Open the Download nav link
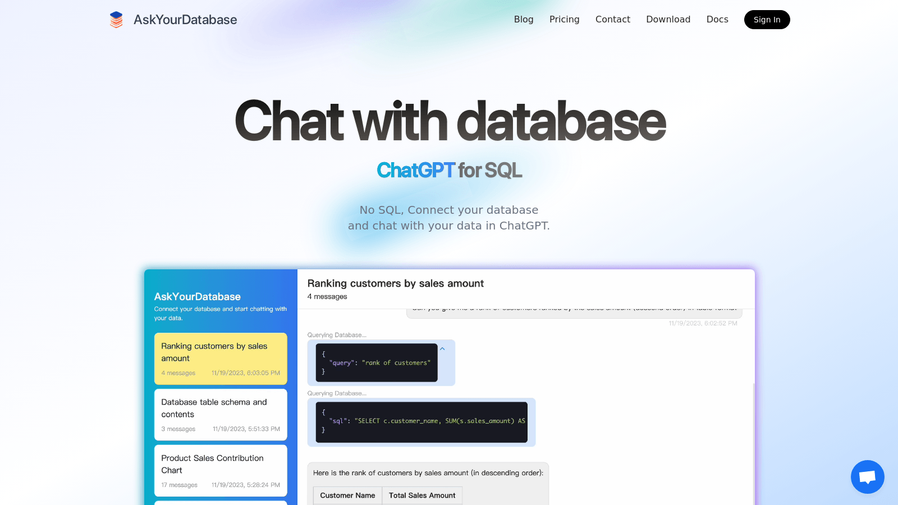The image size is (898, 505). click(668, 19)
